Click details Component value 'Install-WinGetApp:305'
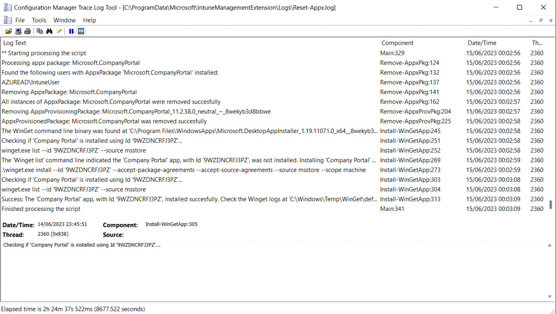Viewport: 556px width, 314px height. (x=172, y=224)
